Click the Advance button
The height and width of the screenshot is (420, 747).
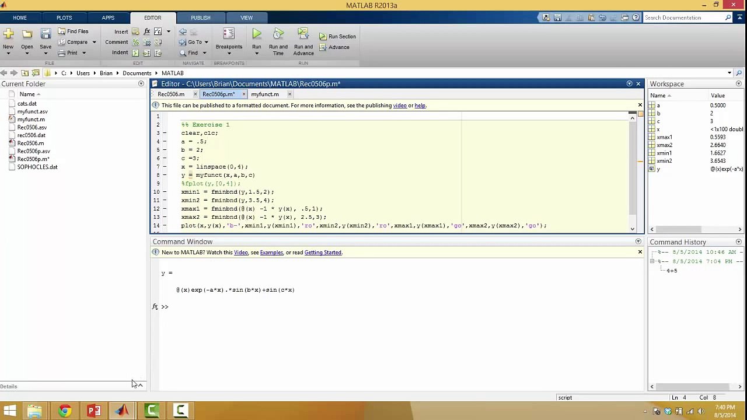click(334, 47)
